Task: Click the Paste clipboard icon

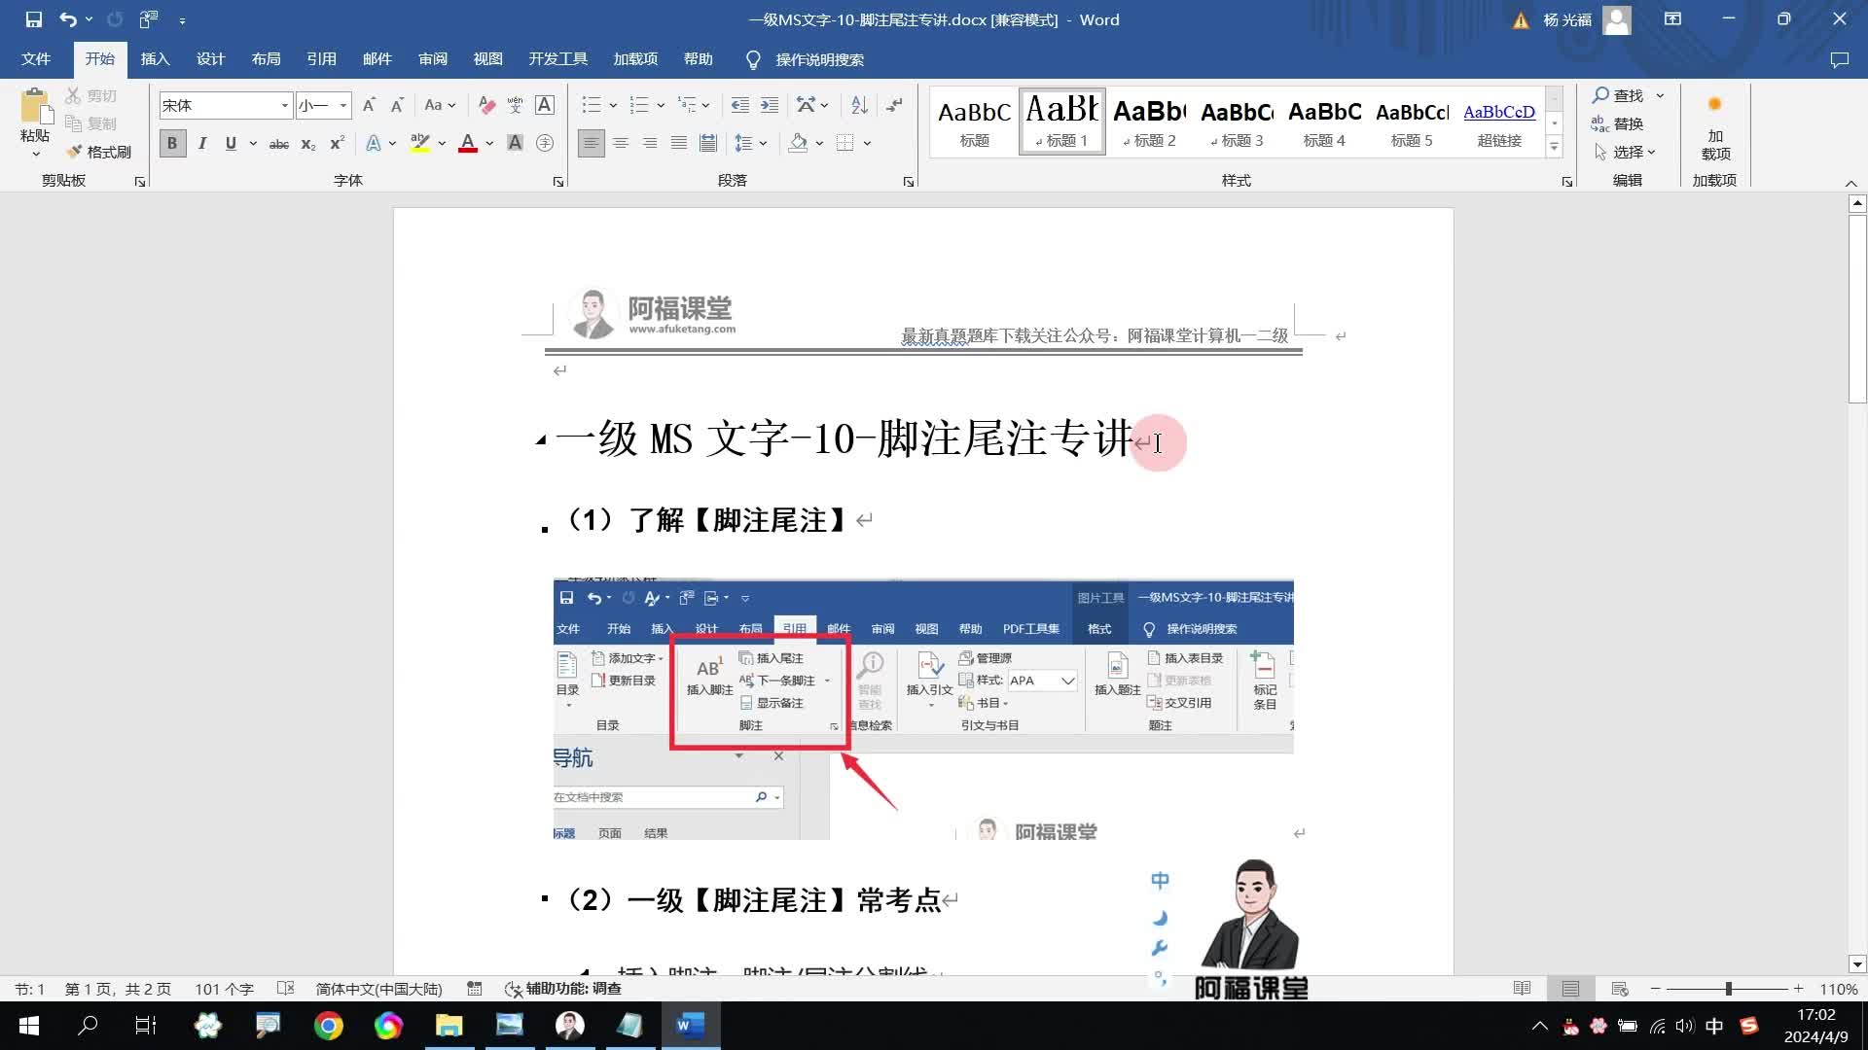Action: tap(35, 107)
